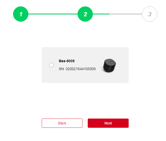This screenshot has width=166, height=141.
Task: Proceed using the red Next button
Action: pos(108,123)
